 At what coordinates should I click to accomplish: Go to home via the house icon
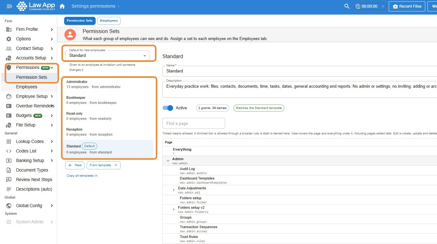tap(62, 6)
